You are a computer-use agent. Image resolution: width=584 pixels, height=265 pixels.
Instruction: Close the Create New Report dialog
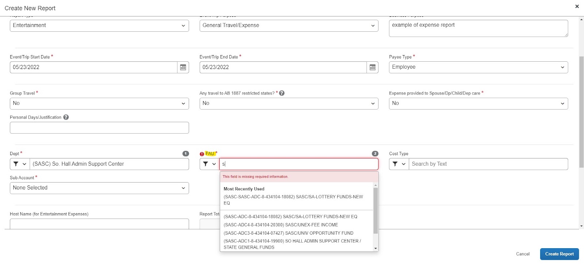click(x=577, y=6)
